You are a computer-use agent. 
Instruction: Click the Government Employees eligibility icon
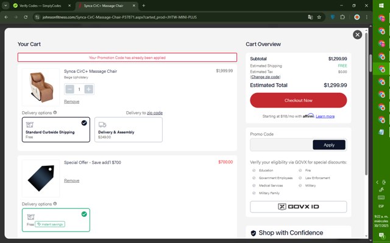(254, 178)
